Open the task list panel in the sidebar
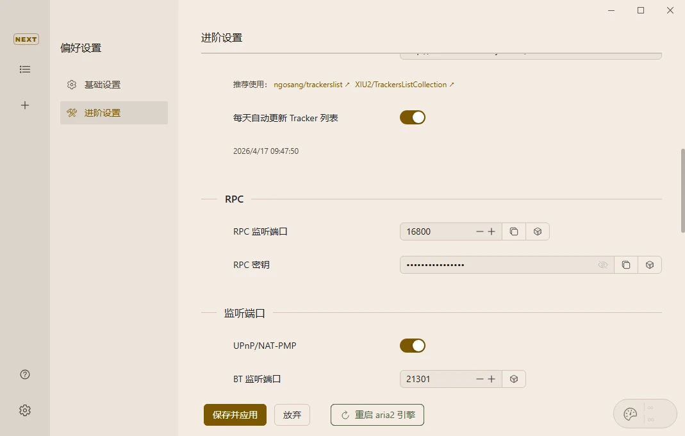The width and height of the screenshot is (685, 436). click(x=25, y=69)
